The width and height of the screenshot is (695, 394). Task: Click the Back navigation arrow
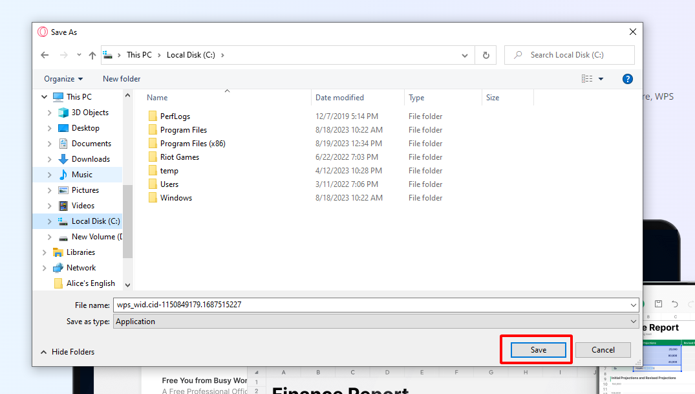click(x=44, y=55)
